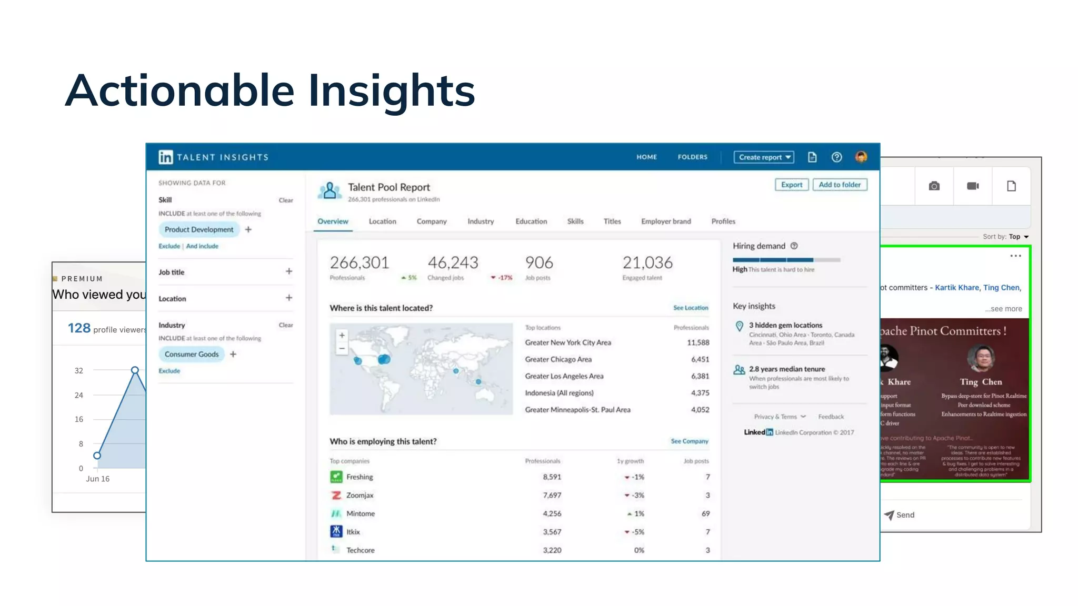Open Kartik Khare's profile link in the post
The width and height of the screenshot is (1078, 606).
pyautogui.click(x=956, y=288)
